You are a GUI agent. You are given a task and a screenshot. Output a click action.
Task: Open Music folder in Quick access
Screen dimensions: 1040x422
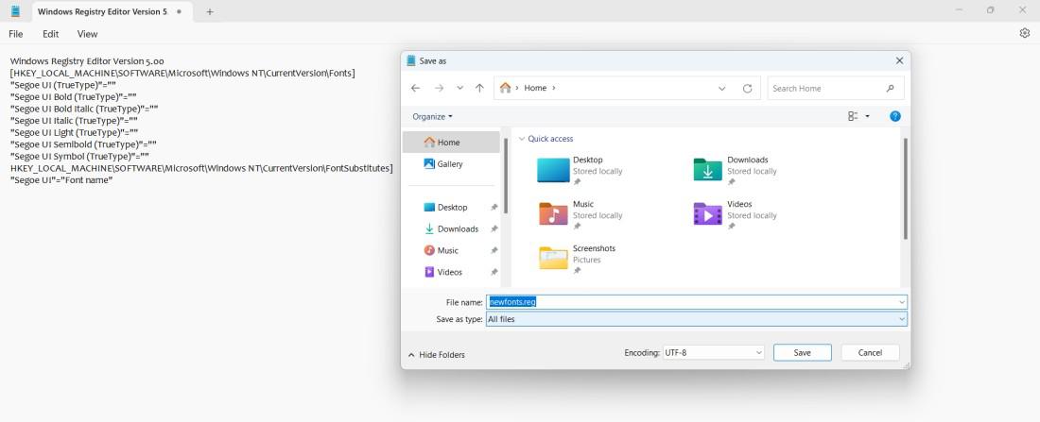pyautogui.click(x=581, y=215)
